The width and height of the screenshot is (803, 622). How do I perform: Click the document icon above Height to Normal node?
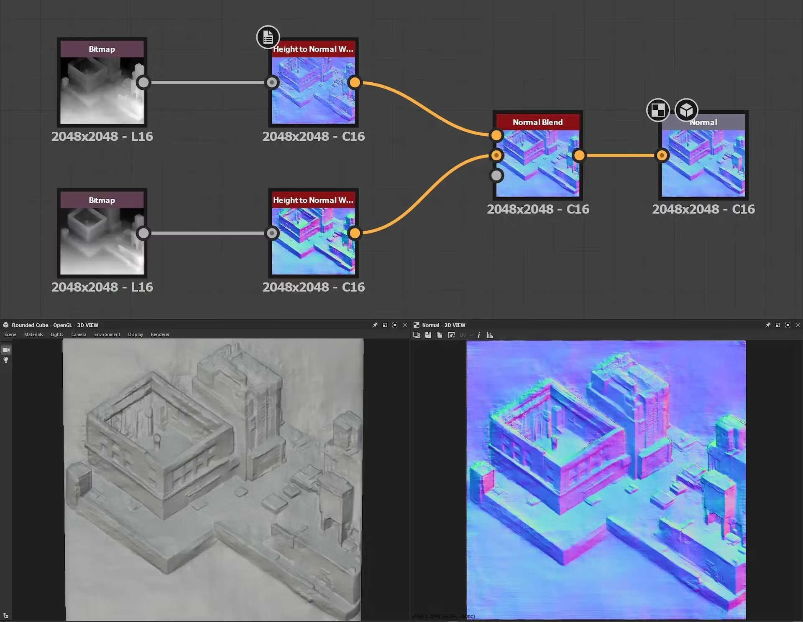268,38
